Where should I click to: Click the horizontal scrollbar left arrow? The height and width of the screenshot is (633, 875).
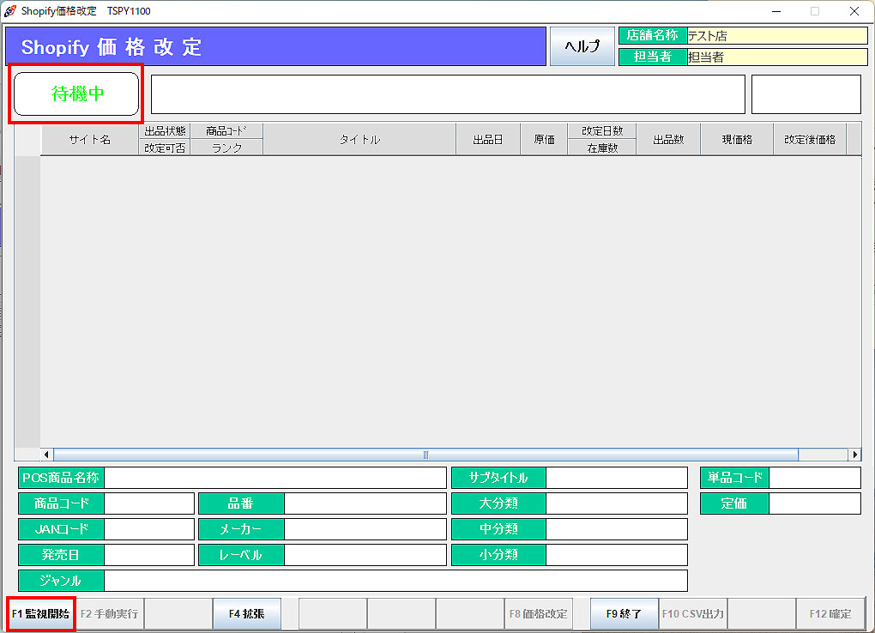[x=47, y=455]
